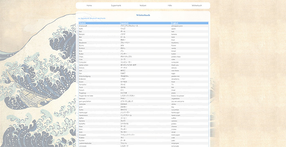286x147 pixels.
Task: Click the Japanese cell 'ハンバーガー'
Action: 125,112
